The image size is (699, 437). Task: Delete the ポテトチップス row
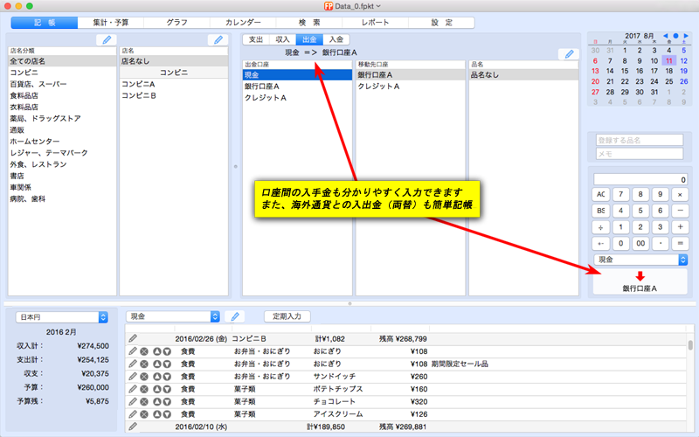(x=144, y=389)
